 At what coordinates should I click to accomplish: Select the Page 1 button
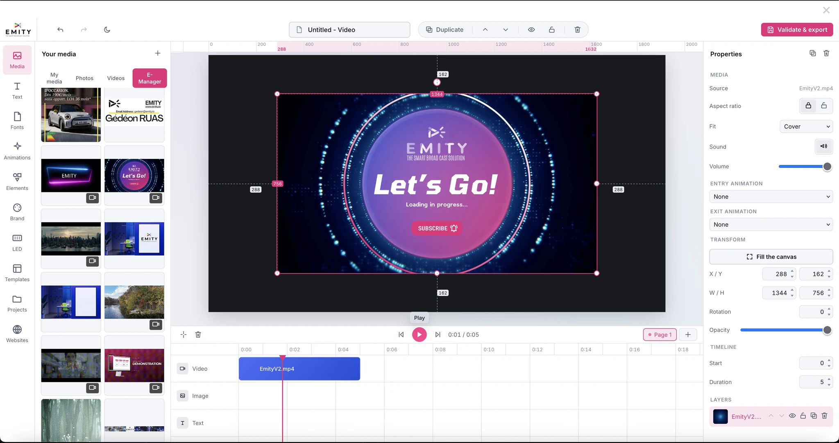660,335
